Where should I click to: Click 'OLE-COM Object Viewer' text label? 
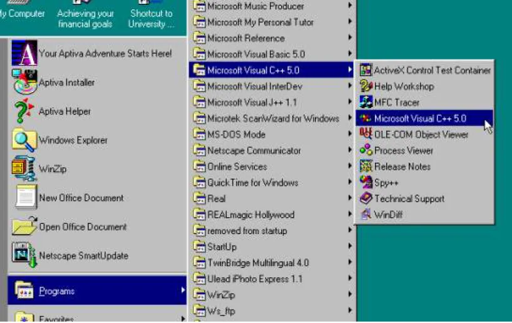(421, 134)
